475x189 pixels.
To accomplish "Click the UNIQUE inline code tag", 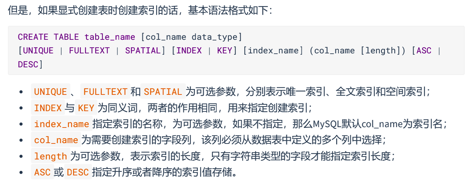I will tap(51, 92).
